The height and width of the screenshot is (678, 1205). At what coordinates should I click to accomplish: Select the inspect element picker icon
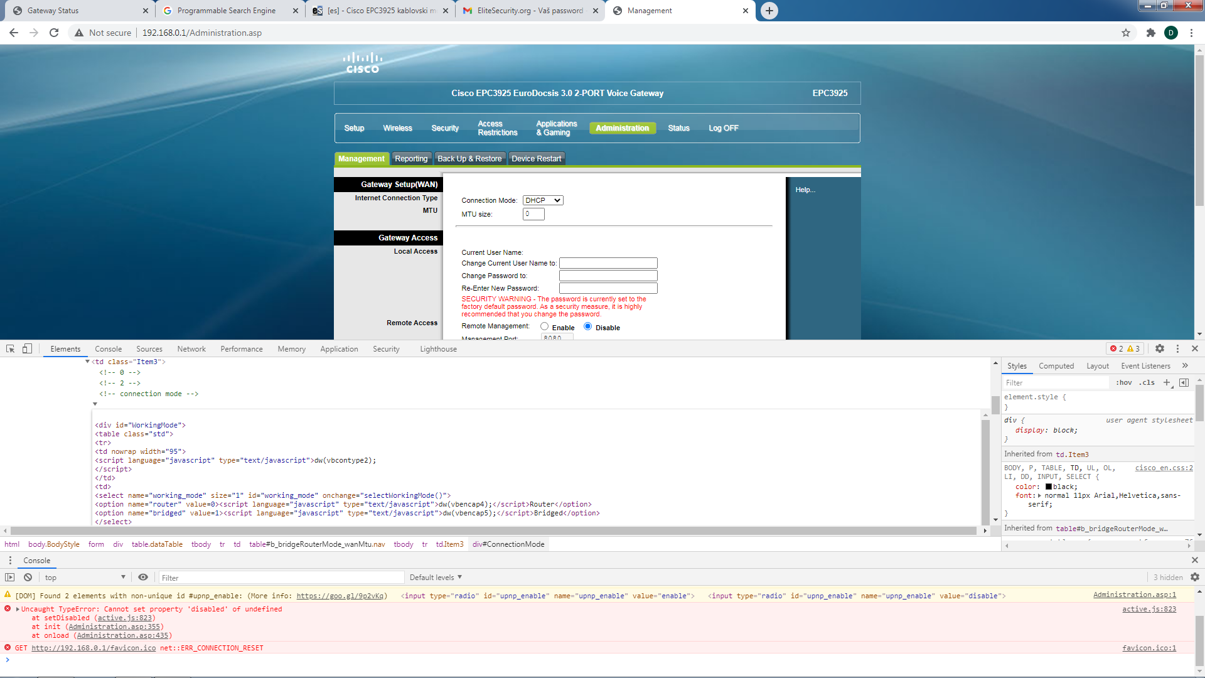(x=11, y=349)
